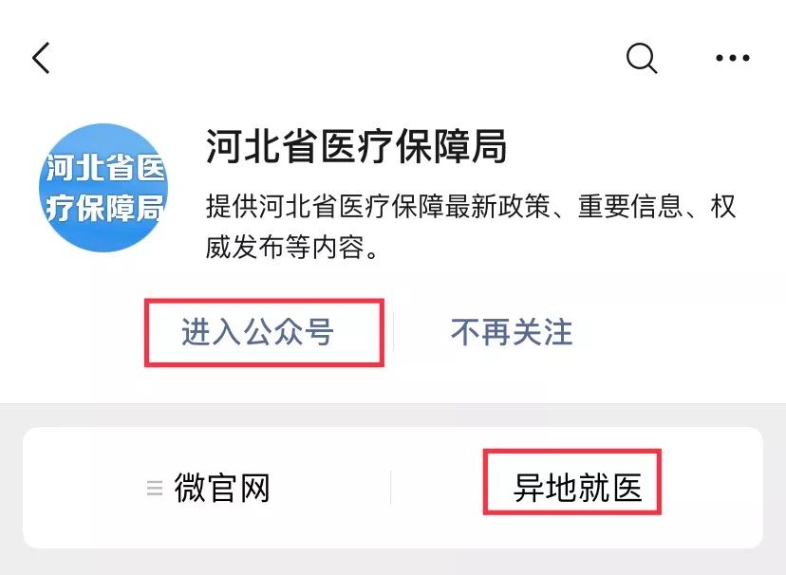
Task: Click the divider between 微官网 and 异地就医
Action: [x=390, y=488]
